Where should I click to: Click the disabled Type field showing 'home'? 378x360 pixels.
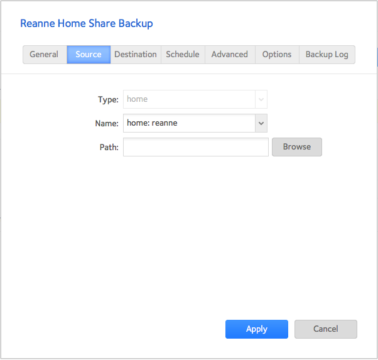coord(188,99)
